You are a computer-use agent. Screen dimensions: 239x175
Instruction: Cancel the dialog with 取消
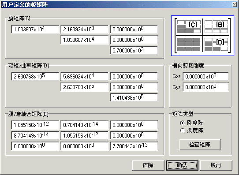pyautogui.click(x=216, y=165)
